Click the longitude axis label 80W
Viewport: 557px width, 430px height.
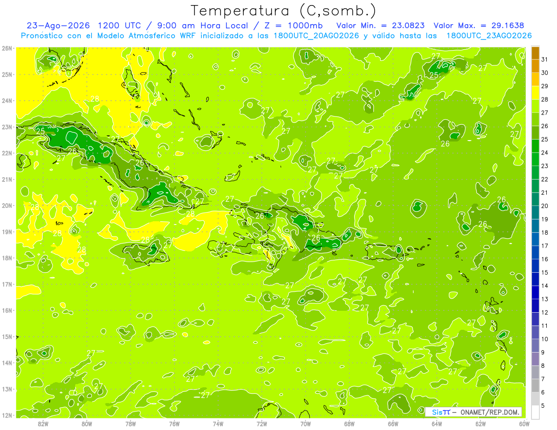pyautogui.click(x=87, y=424)
